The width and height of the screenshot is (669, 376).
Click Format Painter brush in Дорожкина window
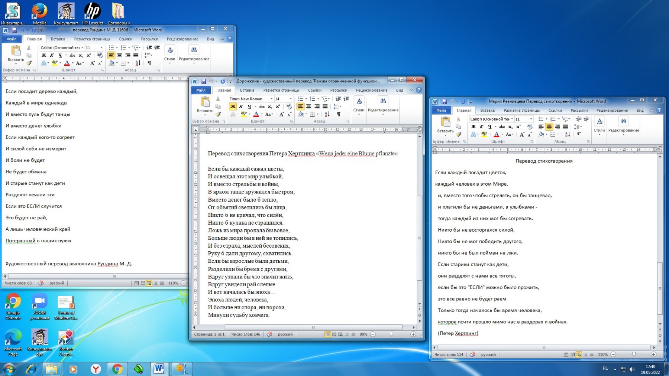coord(218,114)
